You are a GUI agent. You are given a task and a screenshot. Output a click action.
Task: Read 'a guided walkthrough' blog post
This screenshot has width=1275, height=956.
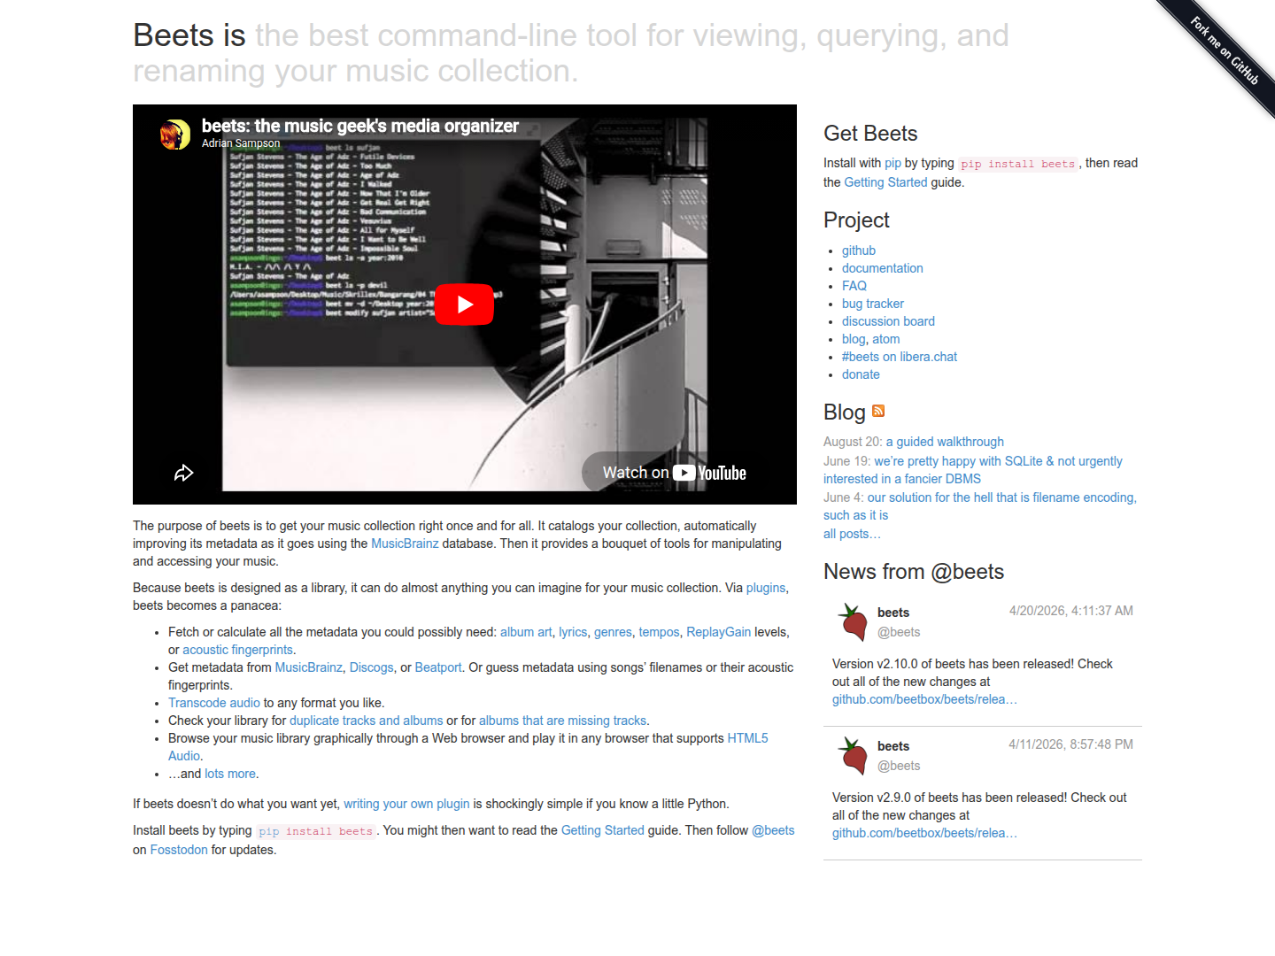click(945, 442)
